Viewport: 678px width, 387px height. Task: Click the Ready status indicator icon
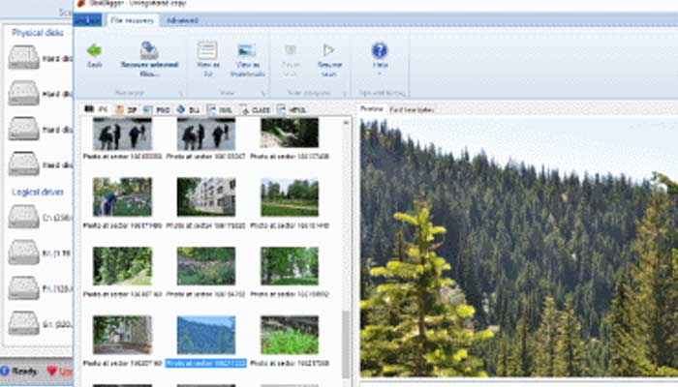pyautogui.click(x=5, y=371)
